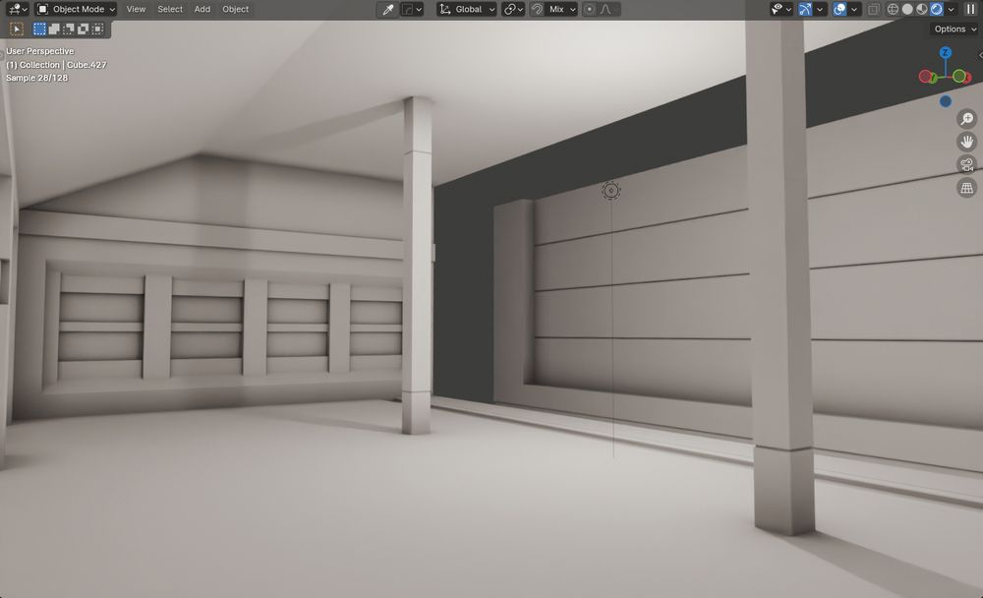Open the overlays options dropdown arrow

coord(854,9)
